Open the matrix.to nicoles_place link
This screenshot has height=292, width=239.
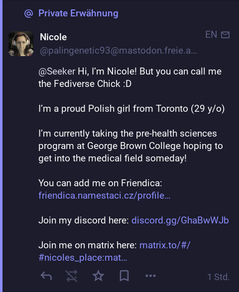(115, 251)
